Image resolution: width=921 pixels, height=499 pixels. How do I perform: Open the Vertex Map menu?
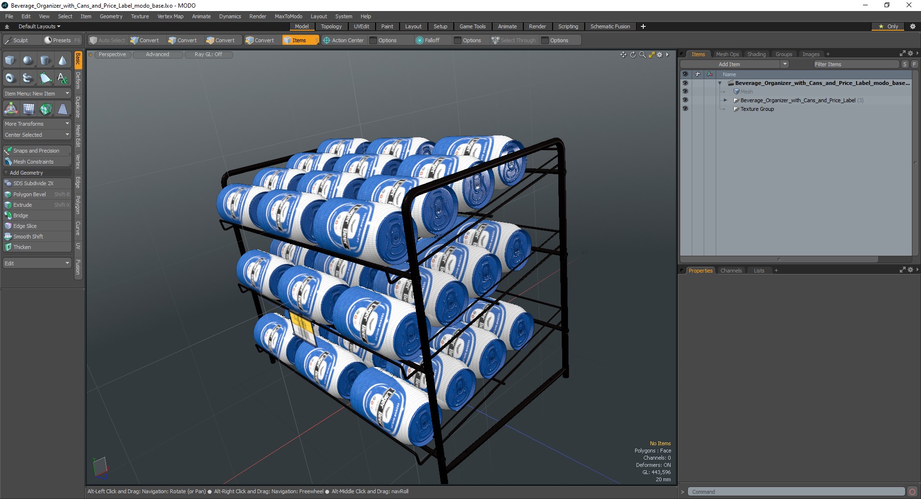tap(170, 16)
